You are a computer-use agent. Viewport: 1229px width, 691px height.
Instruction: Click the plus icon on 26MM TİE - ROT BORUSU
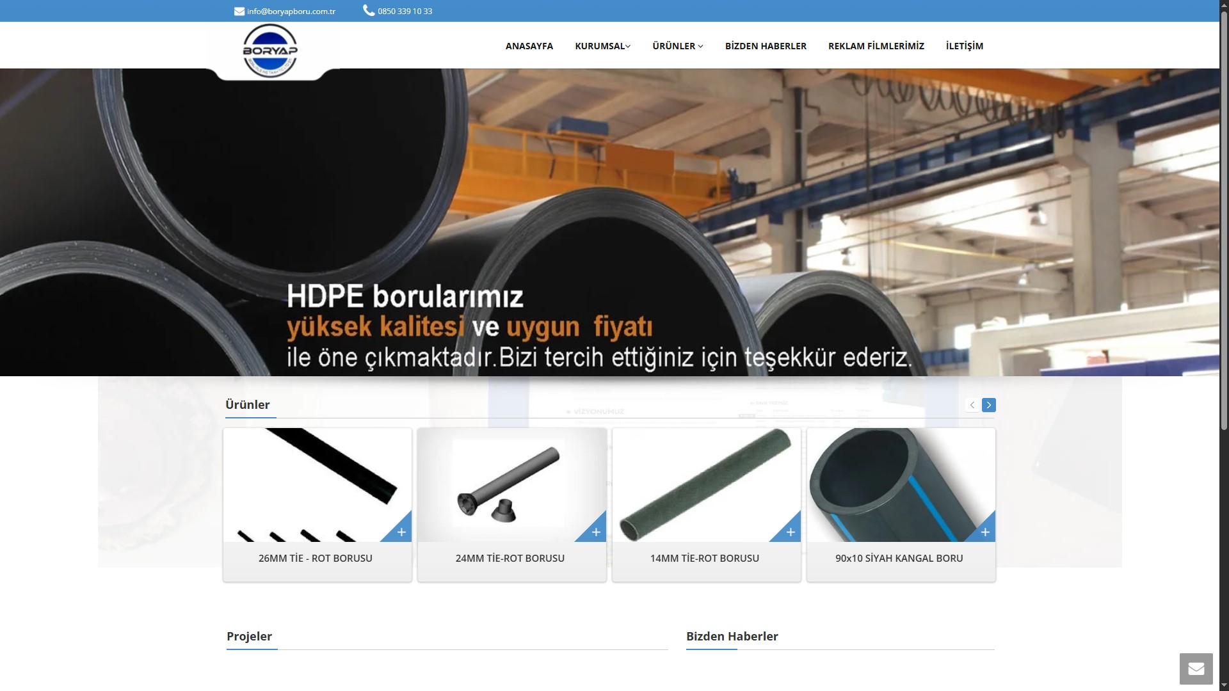tap(401, 532)
